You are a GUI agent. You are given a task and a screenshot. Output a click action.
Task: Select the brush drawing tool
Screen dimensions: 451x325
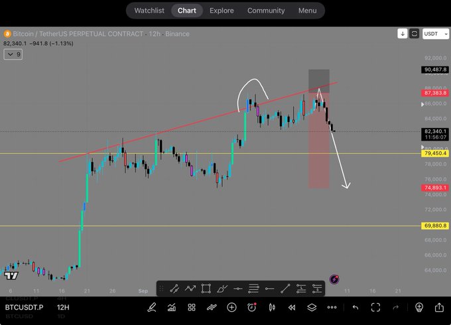[x=222, y=289]
